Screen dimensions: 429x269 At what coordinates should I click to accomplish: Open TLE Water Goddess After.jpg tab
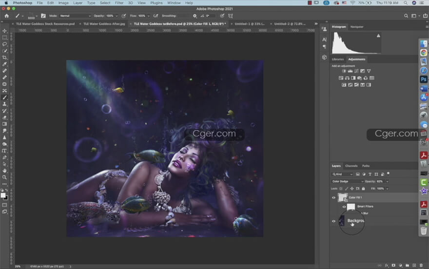104,24
